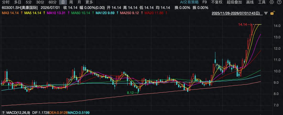Click the red 14.14 high-price arrow marker
Image resolution: width=283 pixels, height=115 pixels.
pyautogui.click(x=245, y=25)
